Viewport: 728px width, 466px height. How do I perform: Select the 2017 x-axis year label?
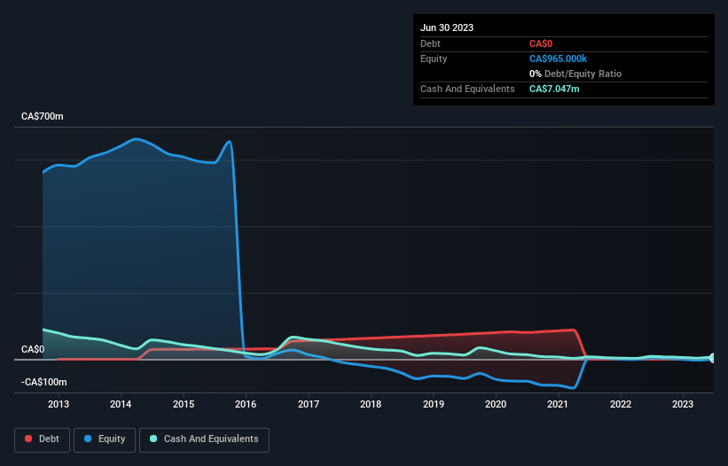309,404
